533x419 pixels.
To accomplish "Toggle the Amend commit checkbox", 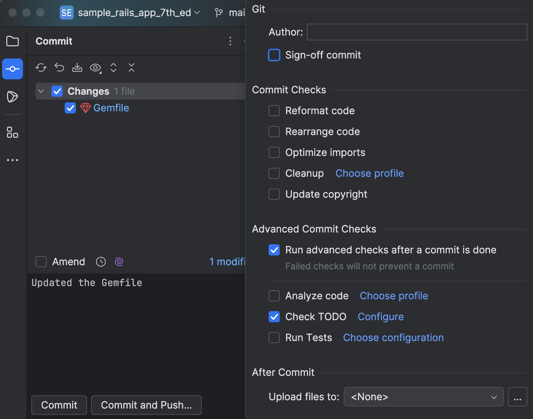I will click(x=41, y=262).
